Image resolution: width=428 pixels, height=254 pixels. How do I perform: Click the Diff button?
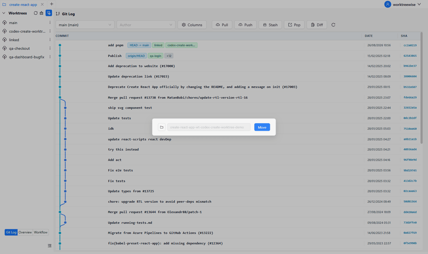click(x=317, y=25)
